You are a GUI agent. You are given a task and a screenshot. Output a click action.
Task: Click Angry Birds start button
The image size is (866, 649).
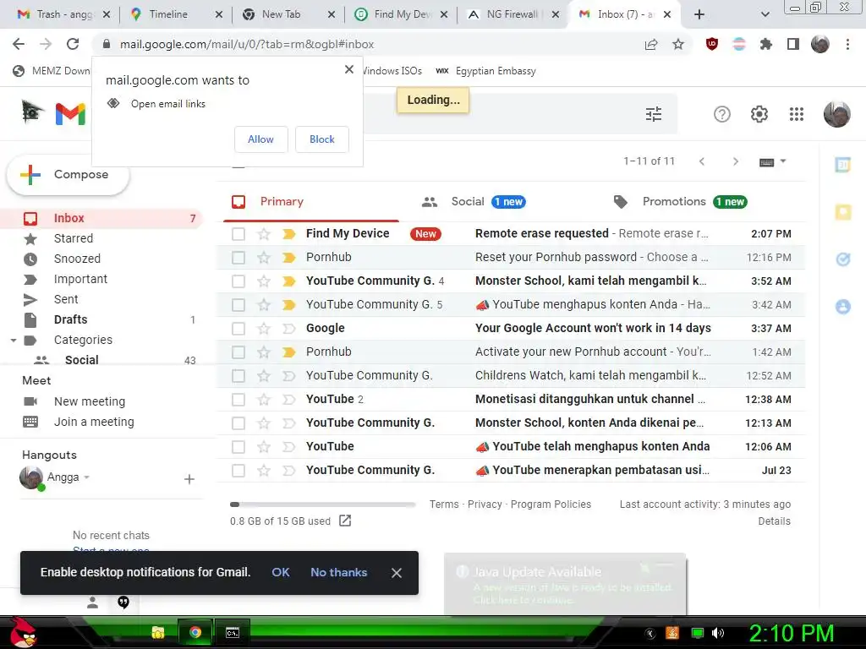22,632
